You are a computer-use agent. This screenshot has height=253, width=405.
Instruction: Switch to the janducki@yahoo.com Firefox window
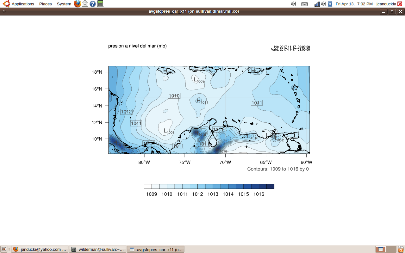tap(40, 249)
